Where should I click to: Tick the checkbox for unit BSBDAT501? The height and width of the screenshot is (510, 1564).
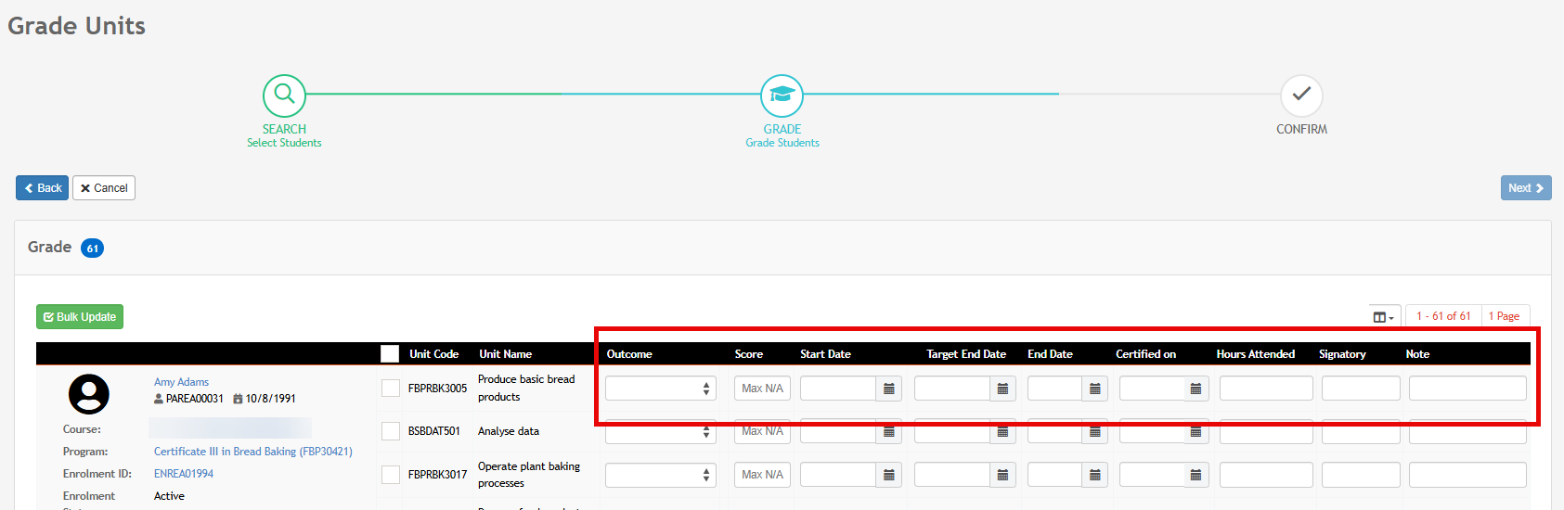click(391, 431)
